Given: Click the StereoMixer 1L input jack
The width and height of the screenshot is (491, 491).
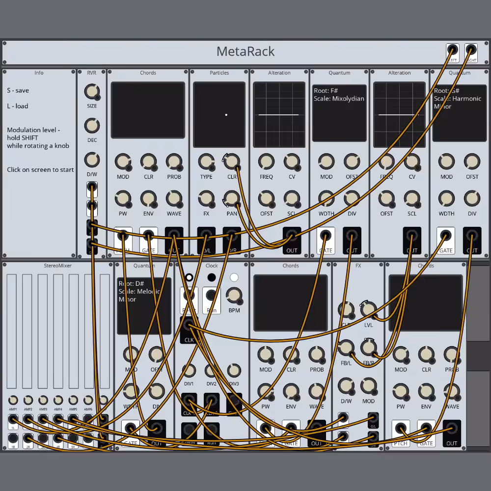Looking at the screenshot, I should coord(13,419).
